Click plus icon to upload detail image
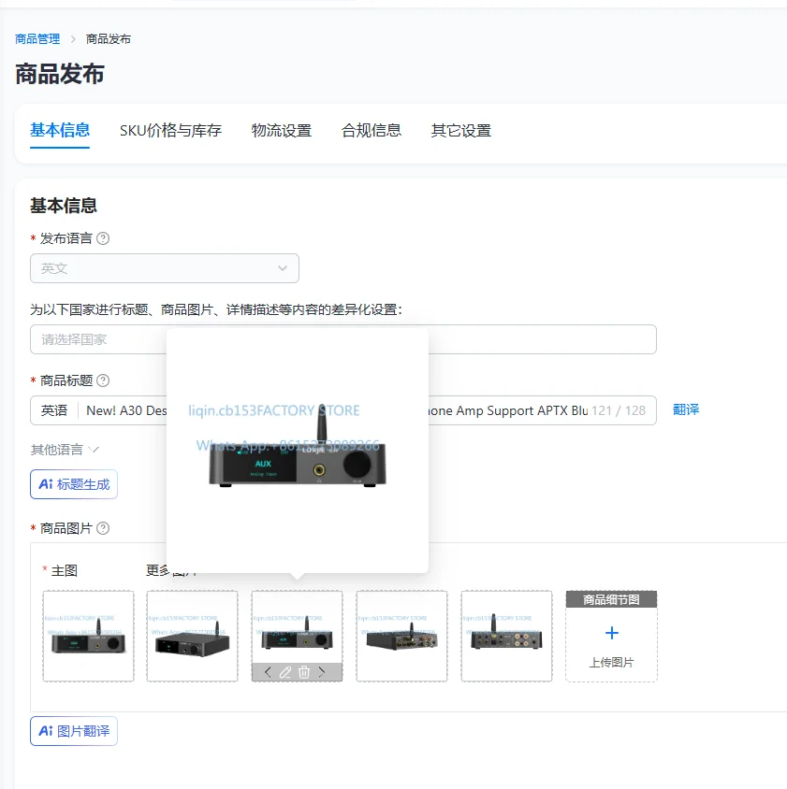The width and height of the screenshot is (787, 789). 612,633
